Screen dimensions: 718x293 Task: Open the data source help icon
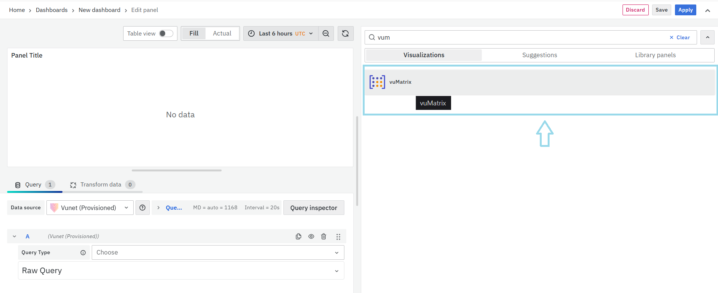(x=143, y=208)
